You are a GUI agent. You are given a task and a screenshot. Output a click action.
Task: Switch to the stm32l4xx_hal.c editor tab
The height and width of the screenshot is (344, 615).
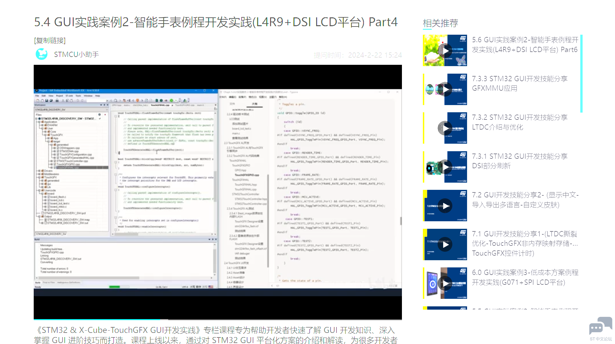pyautogui.click(x=140, y=105)
